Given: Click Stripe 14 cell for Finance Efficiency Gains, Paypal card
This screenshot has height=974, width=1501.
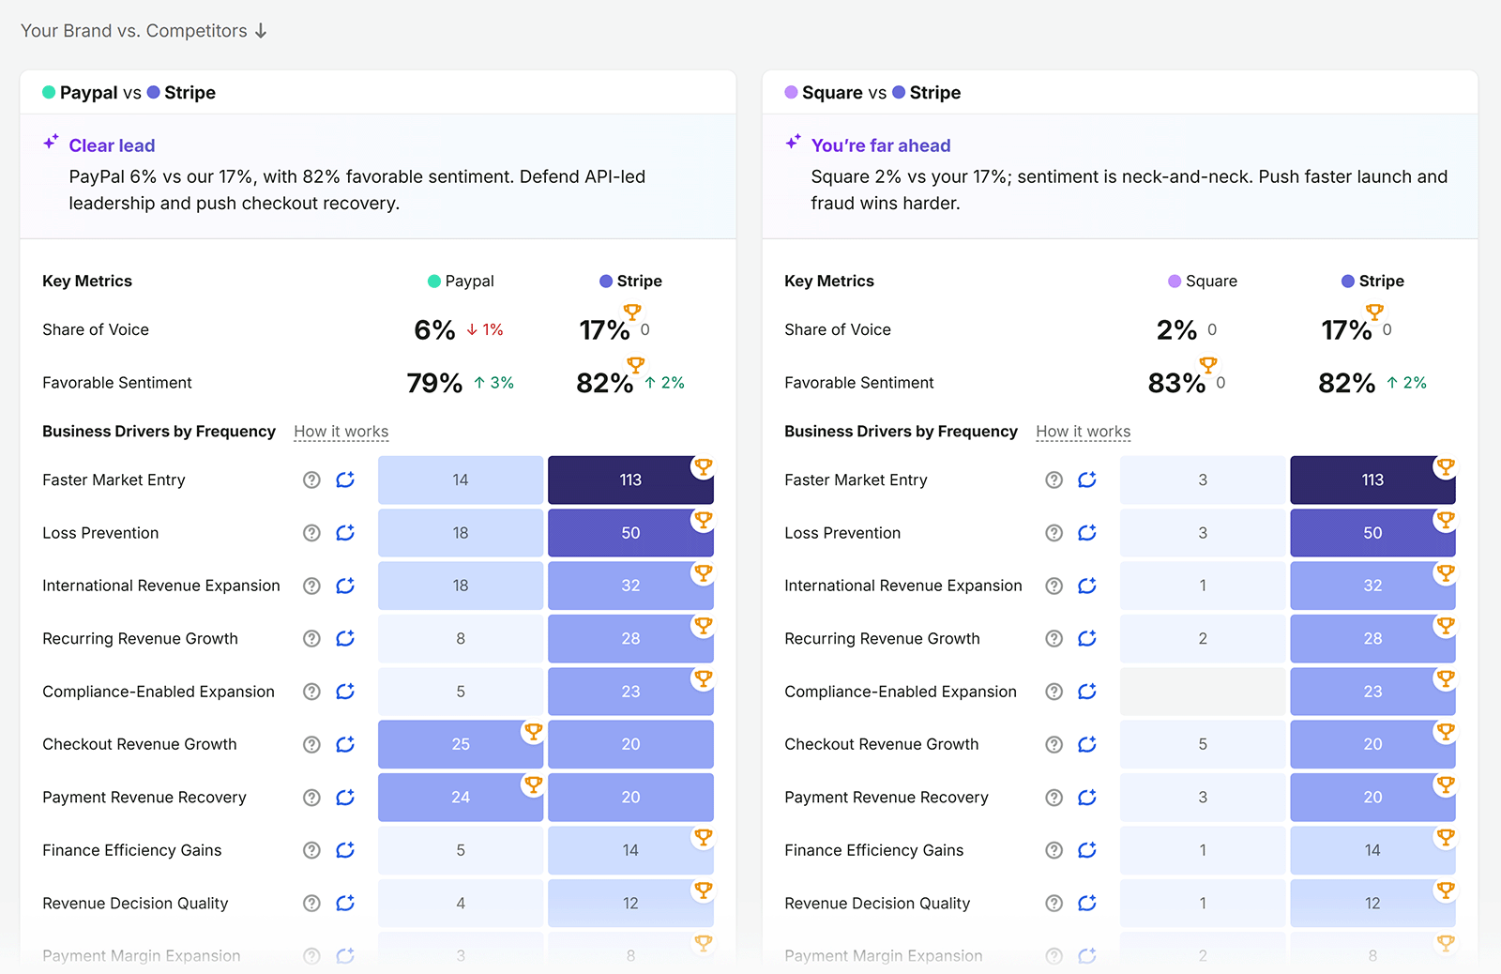Looking at the screenshot, I should (630, 850).
